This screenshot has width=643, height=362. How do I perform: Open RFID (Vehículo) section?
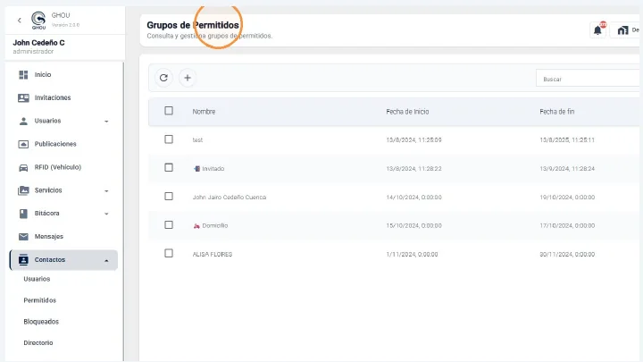click(58, 167)
